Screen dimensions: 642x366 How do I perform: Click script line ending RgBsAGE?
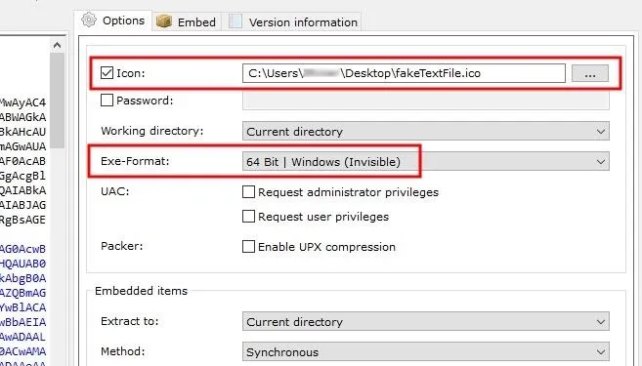pos(22,220)
